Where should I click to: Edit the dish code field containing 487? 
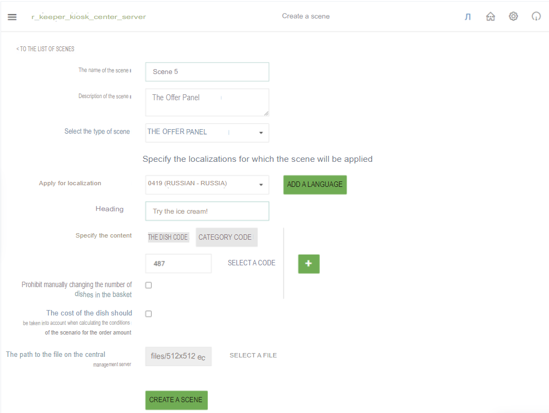point(178,263)
